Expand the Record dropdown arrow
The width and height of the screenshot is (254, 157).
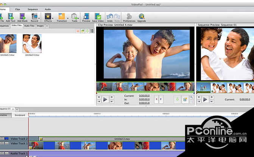[x=39, y=18]
